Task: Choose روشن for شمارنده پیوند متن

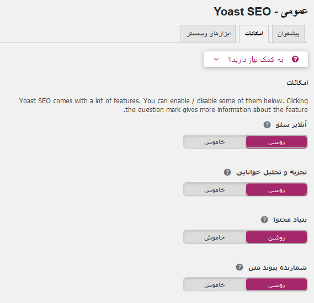Action: pos(276,285)
